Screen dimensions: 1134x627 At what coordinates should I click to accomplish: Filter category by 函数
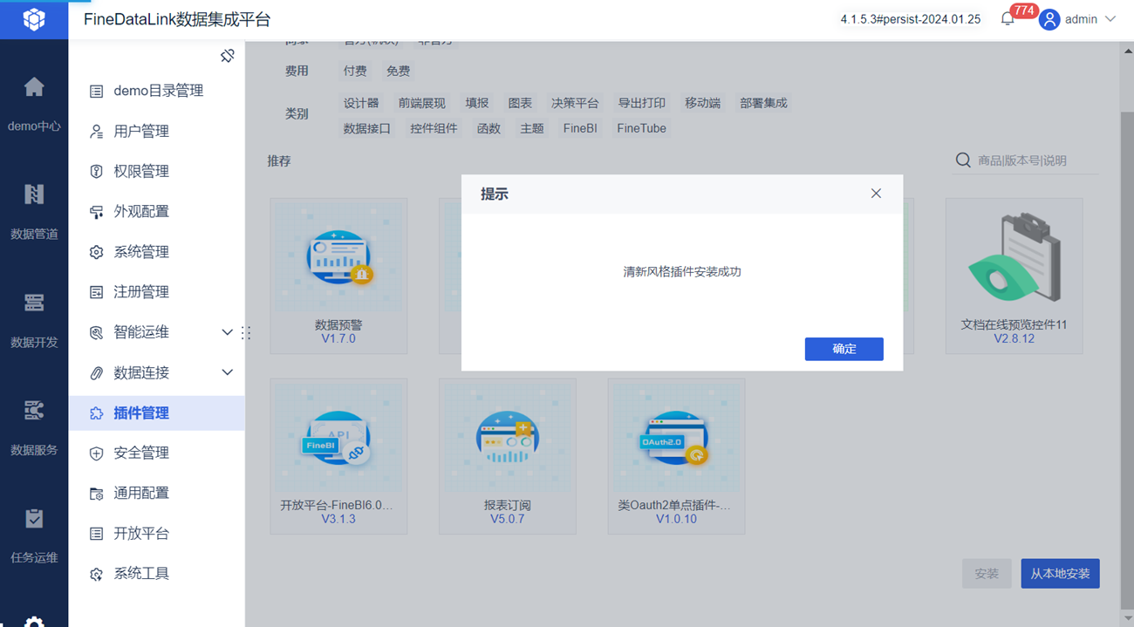(x=489, y=128)
